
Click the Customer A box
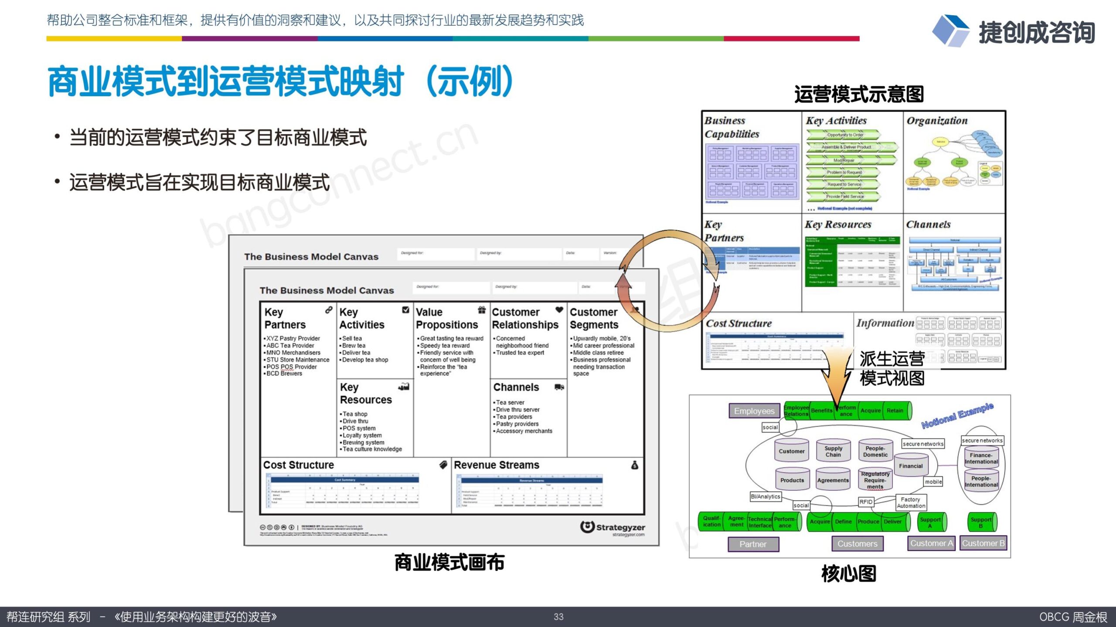(x=931, y=543)
